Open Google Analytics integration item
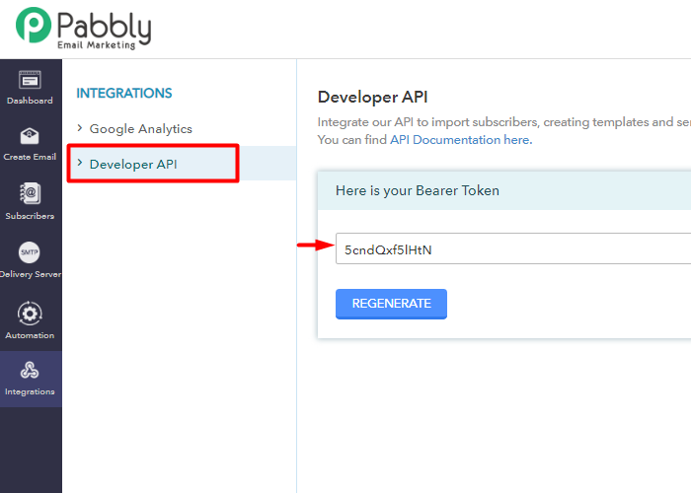 tap(140, 129)
